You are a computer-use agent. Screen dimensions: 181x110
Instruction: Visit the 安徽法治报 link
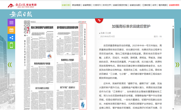point(135,5)
